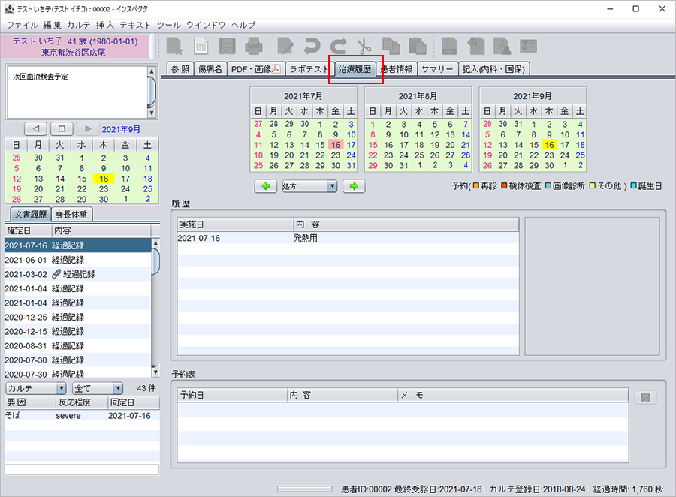The height and width of the screenshot is (497, 676).
Task: Click July 16 in the 2021年7月 calendar
Action: tap(335, 145)
